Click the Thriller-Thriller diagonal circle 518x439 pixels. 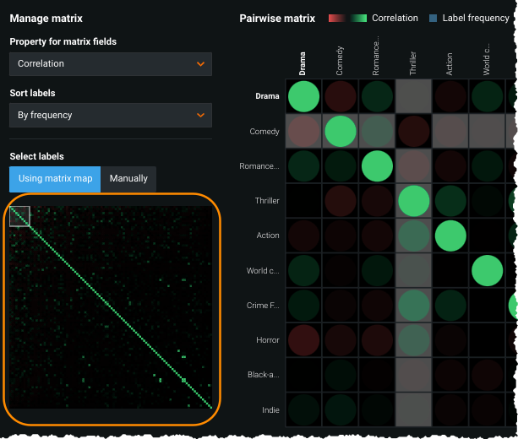click(413, 201)
